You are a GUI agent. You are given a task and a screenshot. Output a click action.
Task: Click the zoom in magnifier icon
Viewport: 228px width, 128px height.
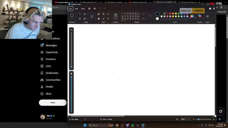pos(214,119)
